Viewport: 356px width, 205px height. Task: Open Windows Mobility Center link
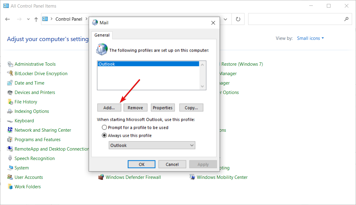222,177
